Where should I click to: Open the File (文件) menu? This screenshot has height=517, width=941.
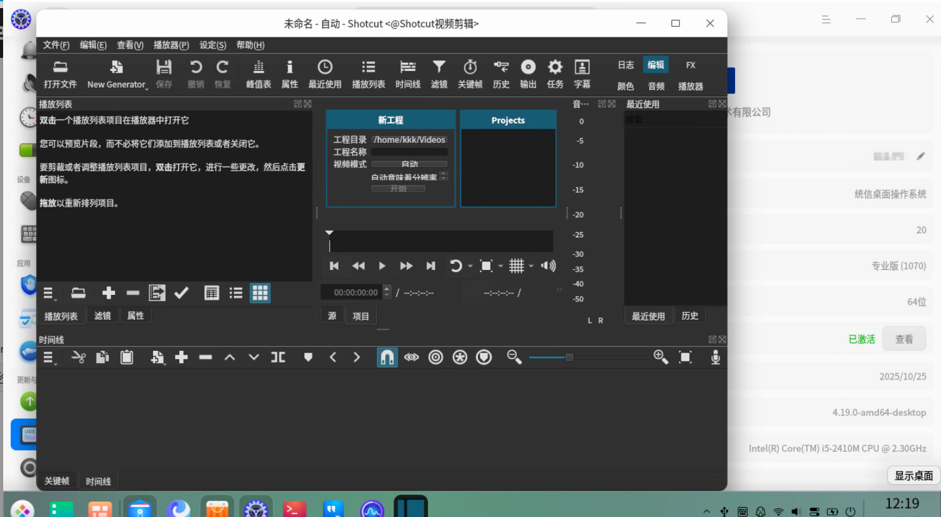56,45
